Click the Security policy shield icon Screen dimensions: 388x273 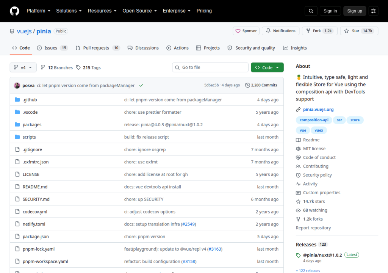tap(298, 175)
